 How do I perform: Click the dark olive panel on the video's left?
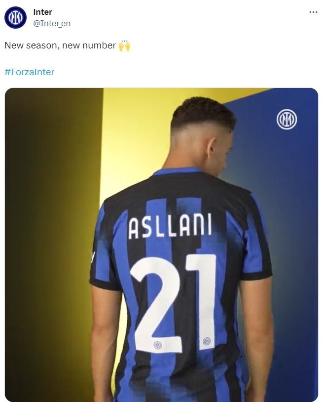coord(52,245)
